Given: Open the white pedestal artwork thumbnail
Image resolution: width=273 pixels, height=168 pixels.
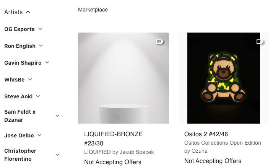Looking at the screenshot, I should click(x=123, y=78).
